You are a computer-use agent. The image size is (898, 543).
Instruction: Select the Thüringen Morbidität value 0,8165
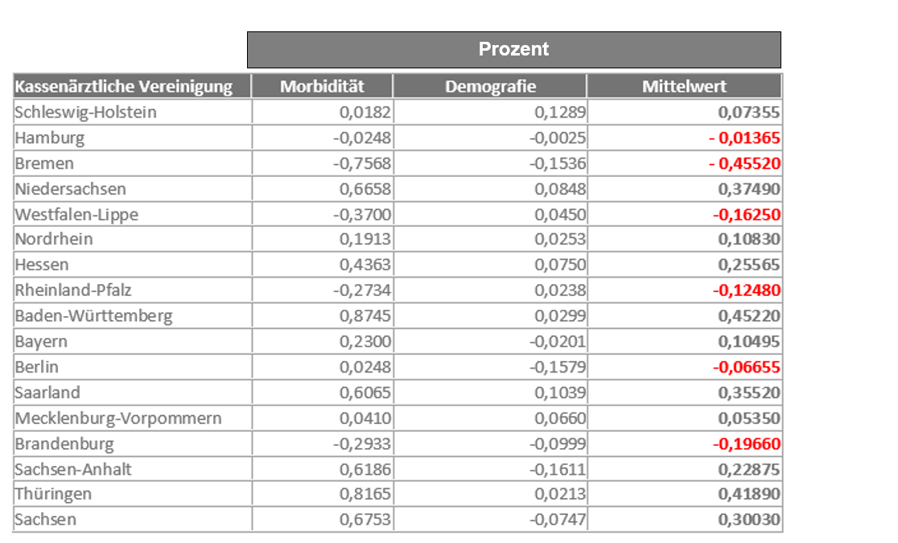(x=365, y=494)
